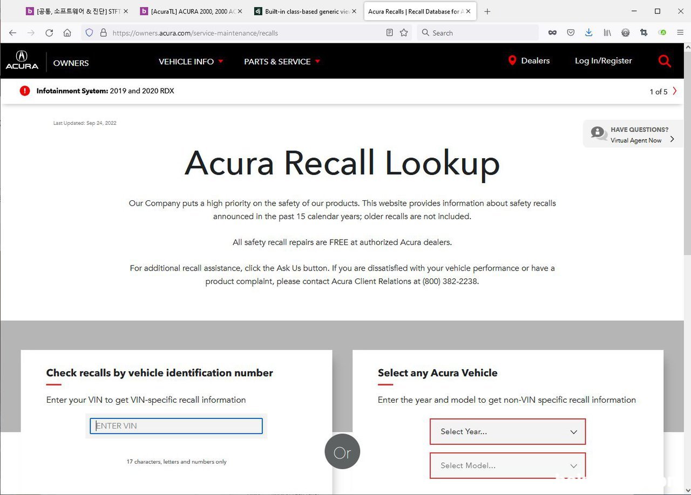
Task: Select the Acura Recalls tab
Action: tap(420, 11)
